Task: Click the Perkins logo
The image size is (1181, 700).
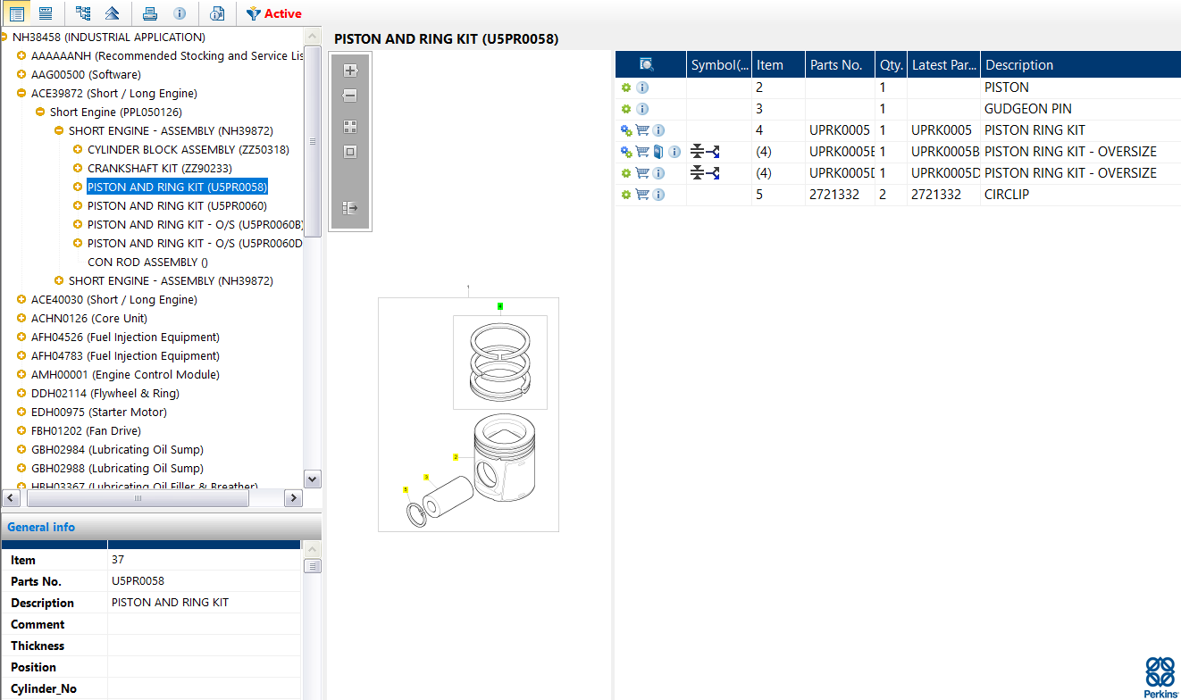Action: (x=1160, y=678)
